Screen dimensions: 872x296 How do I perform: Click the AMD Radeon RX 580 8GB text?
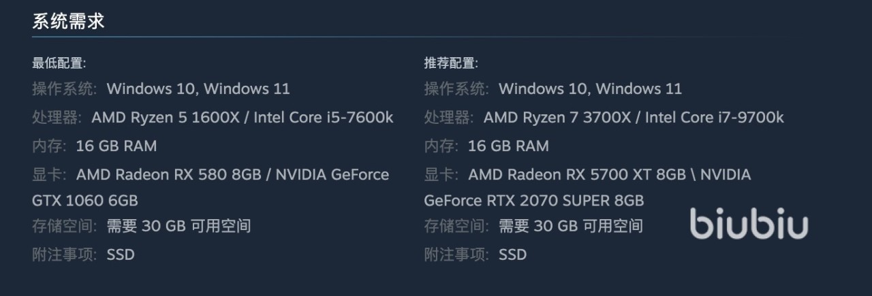tap(168, 175)
